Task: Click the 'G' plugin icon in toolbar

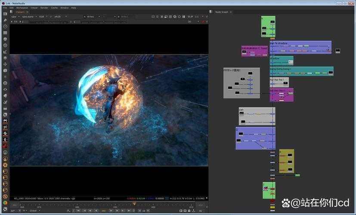Action: coord(5,134)
